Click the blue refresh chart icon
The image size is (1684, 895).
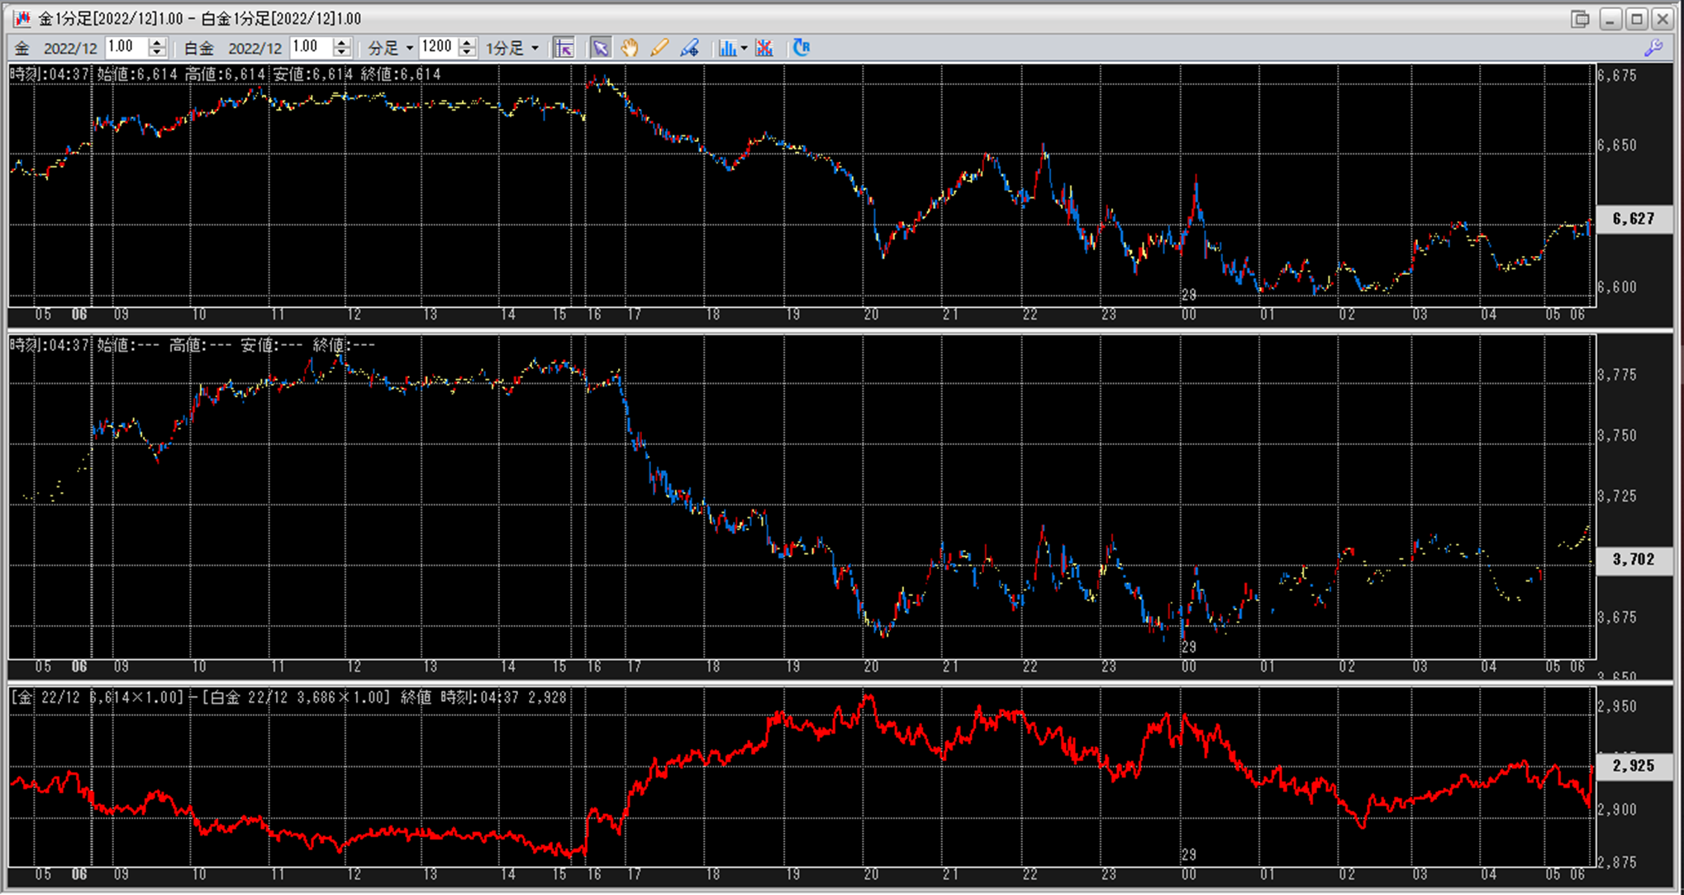coord(802,48)
